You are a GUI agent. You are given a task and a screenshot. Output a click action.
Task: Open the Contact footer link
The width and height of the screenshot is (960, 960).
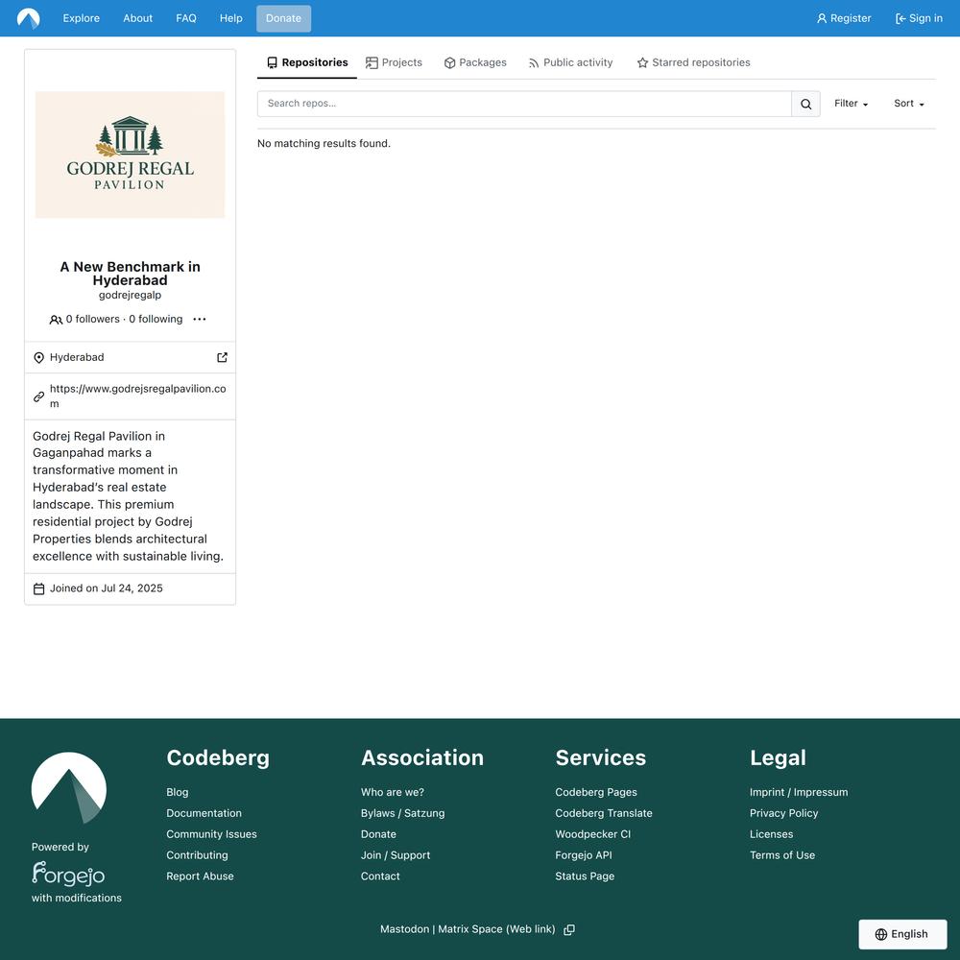pos(380,876)
